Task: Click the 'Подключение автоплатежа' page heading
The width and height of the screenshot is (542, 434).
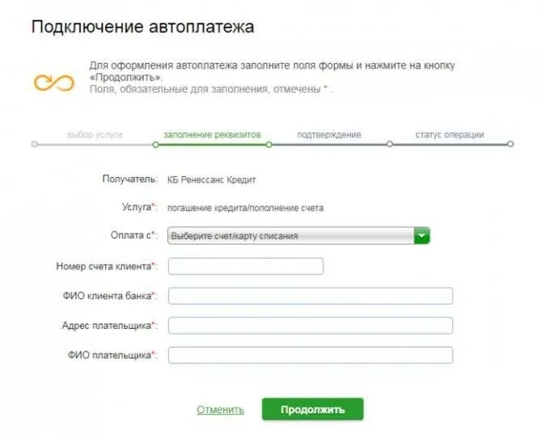Action: pyautogui.click(x=142, y=27)
